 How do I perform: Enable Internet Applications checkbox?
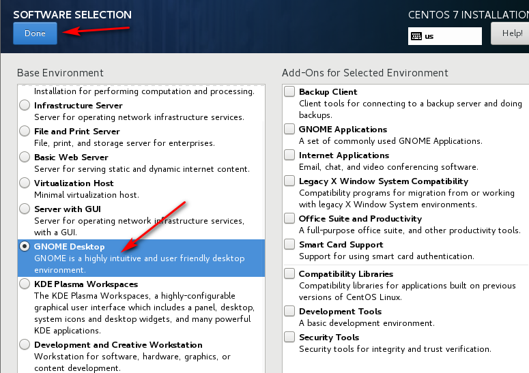[289, 155]
